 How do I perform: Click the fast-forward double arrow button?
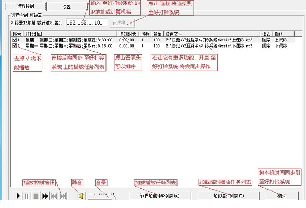(x=45, y=196)
